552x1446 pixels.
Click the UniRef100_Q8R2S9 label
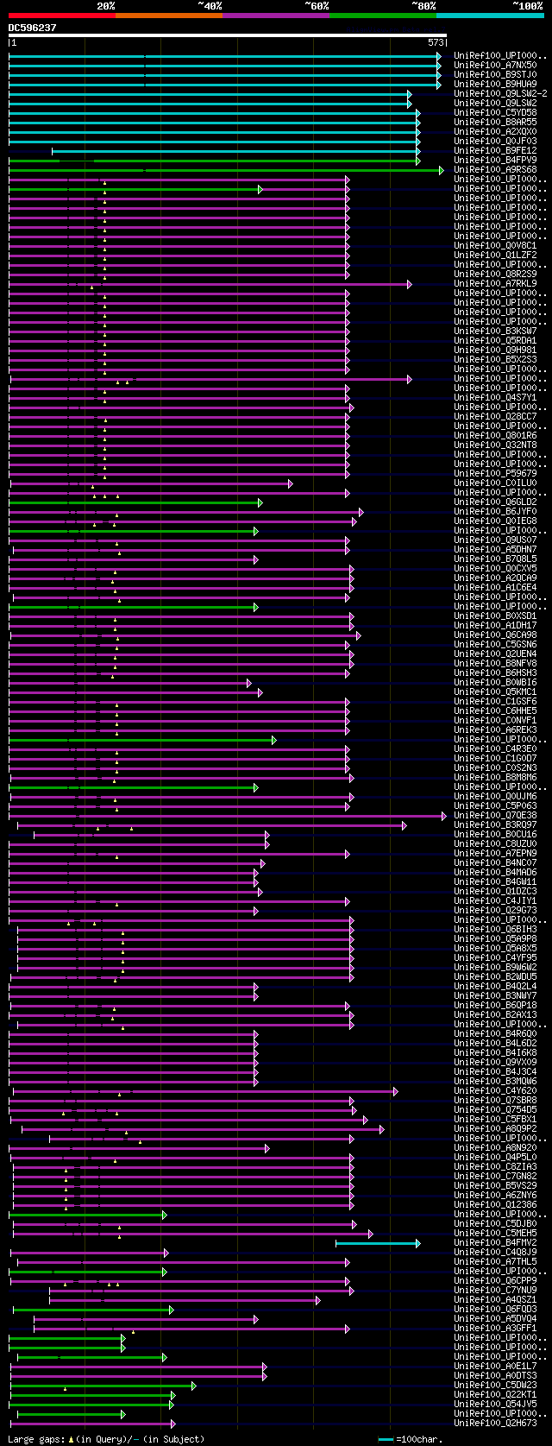coord(495,275)
